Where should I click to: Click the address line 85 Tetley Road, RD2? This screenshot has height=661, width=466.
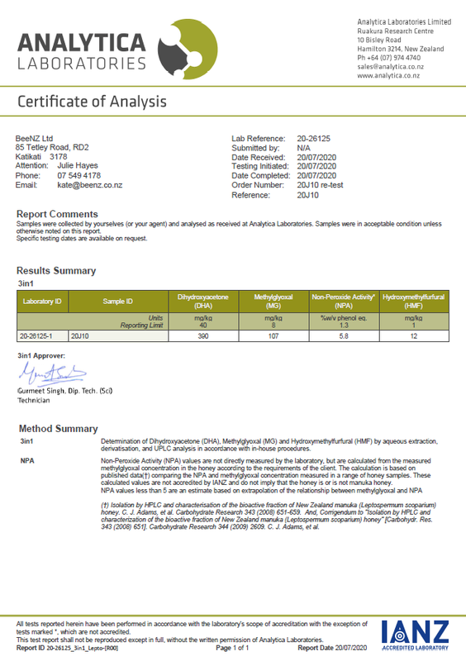point(52,147)
